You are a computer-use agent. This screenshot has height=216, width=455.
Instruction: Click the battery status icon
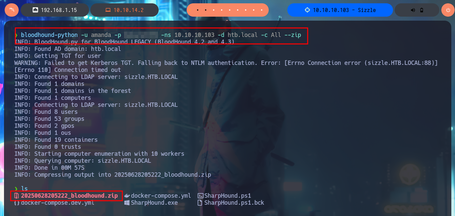(422, 10)
